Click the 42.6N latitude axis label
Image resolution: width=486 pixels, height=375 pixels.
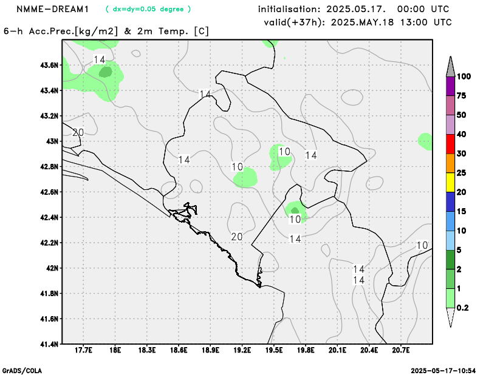[x=49, y=192]
